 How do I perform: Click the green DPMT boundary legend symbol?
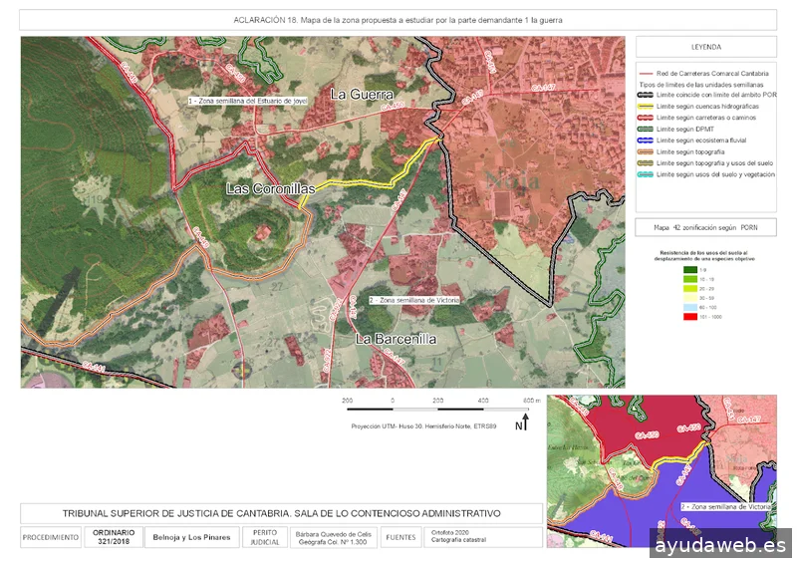pos(646,128)
